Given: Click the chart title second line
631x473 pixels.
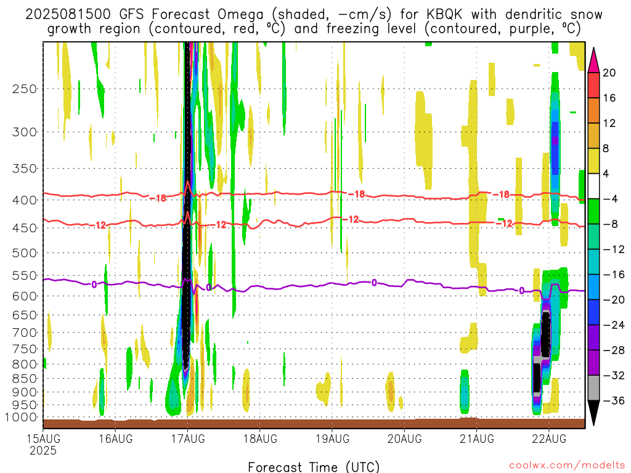Looking at the screenshot, I should pos(314,29).
